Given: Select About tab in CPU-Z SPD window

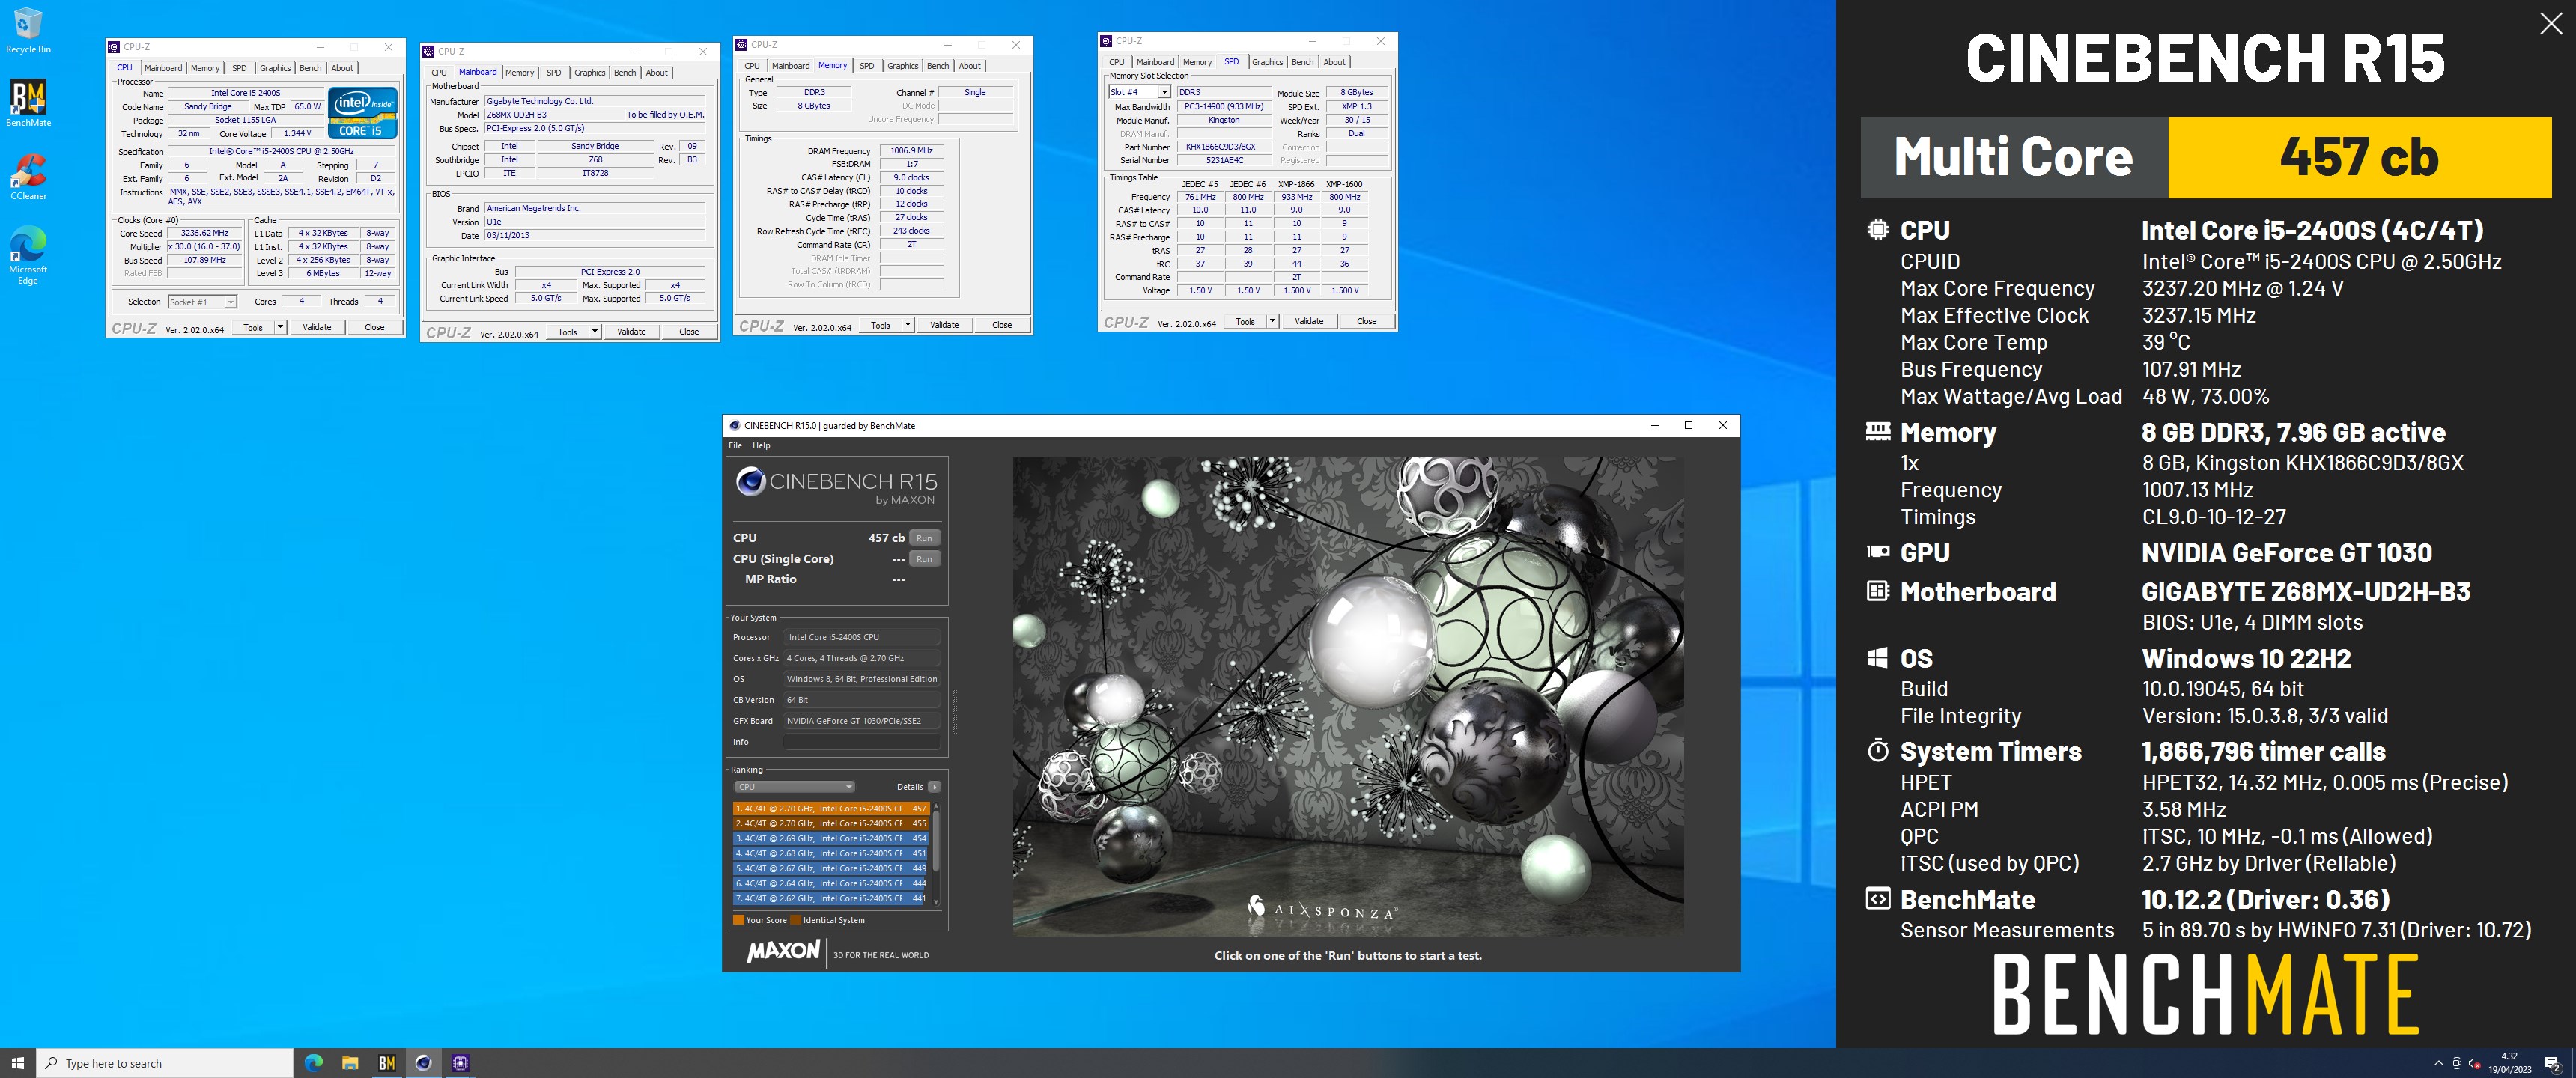Looking at the screenshot, I should coord(1334,62).
